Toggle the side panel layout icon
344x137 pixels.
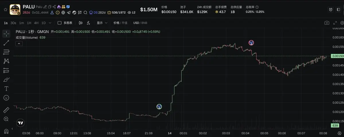tap(338, 9)
